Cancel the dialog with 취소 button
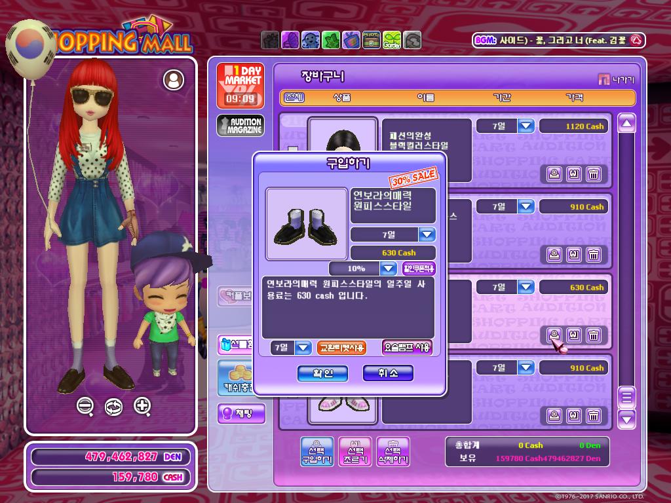The width and height of the screenshot is (671, 503). pyautogui.click(x=388, y=373)
